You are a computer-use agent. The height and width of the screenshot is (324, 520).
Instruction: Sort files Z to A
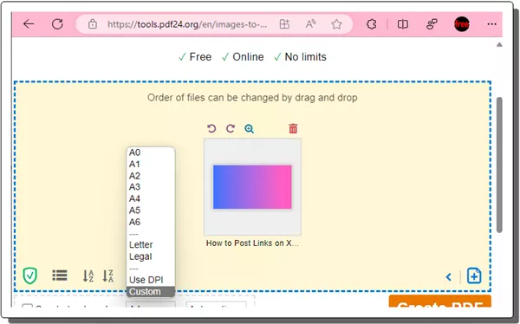coord(107,275)
